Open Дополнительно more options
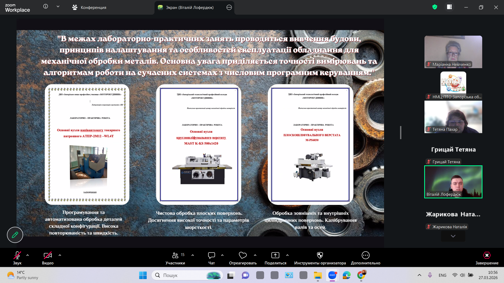 pos(365,258)
